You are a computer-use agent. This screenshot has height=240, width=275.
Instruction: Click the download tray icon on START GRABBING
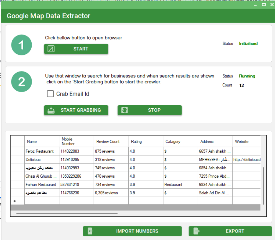(x=51, y=110)
